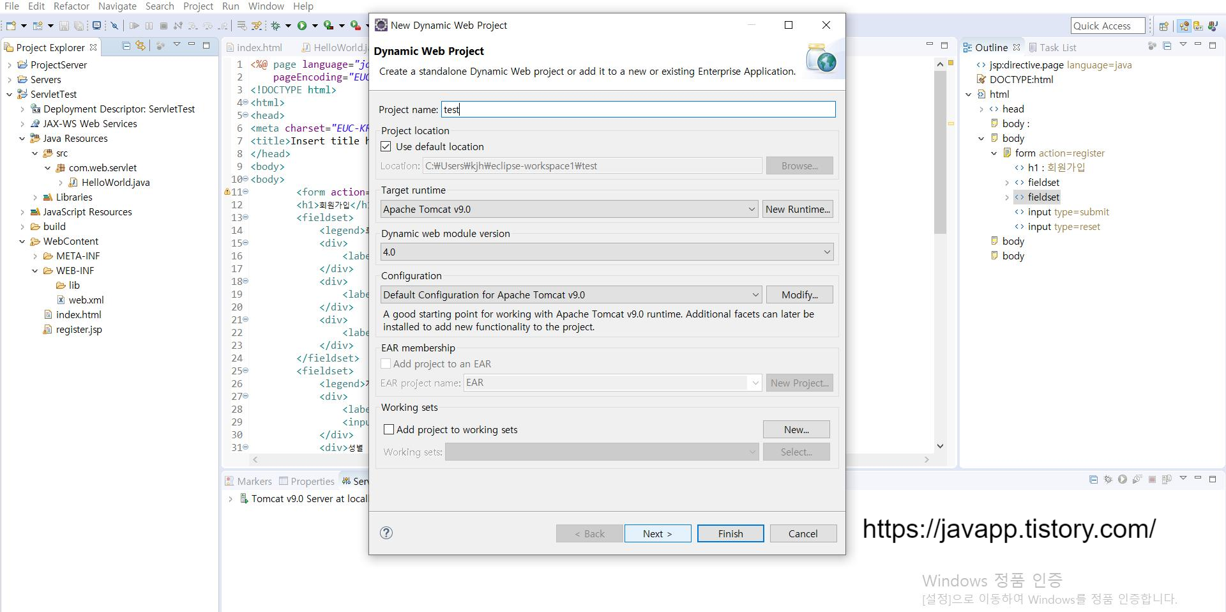Check Add project to working sets
The height and width of the screenshot is (612, 1226).
pos(389,429)
